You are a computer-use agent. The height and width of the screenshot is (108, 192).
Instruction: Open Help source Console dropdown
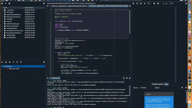click(145, 88)
